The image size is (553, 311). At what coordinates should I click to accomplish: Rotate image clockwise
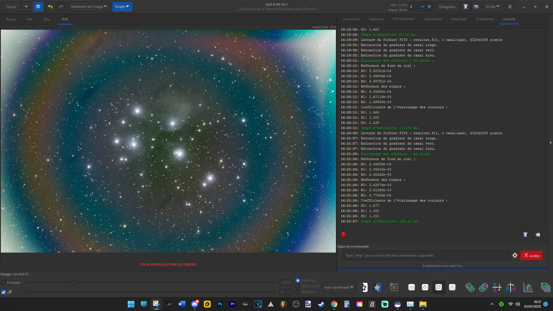tap(483, 287)
